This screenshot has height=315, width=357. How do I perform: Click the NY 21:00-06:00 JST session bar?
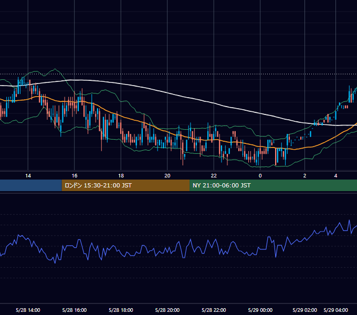pos(273,185)
